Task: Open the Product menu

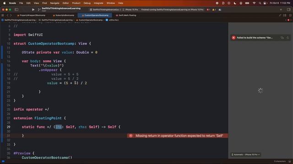Action: [x=76, y=3]
